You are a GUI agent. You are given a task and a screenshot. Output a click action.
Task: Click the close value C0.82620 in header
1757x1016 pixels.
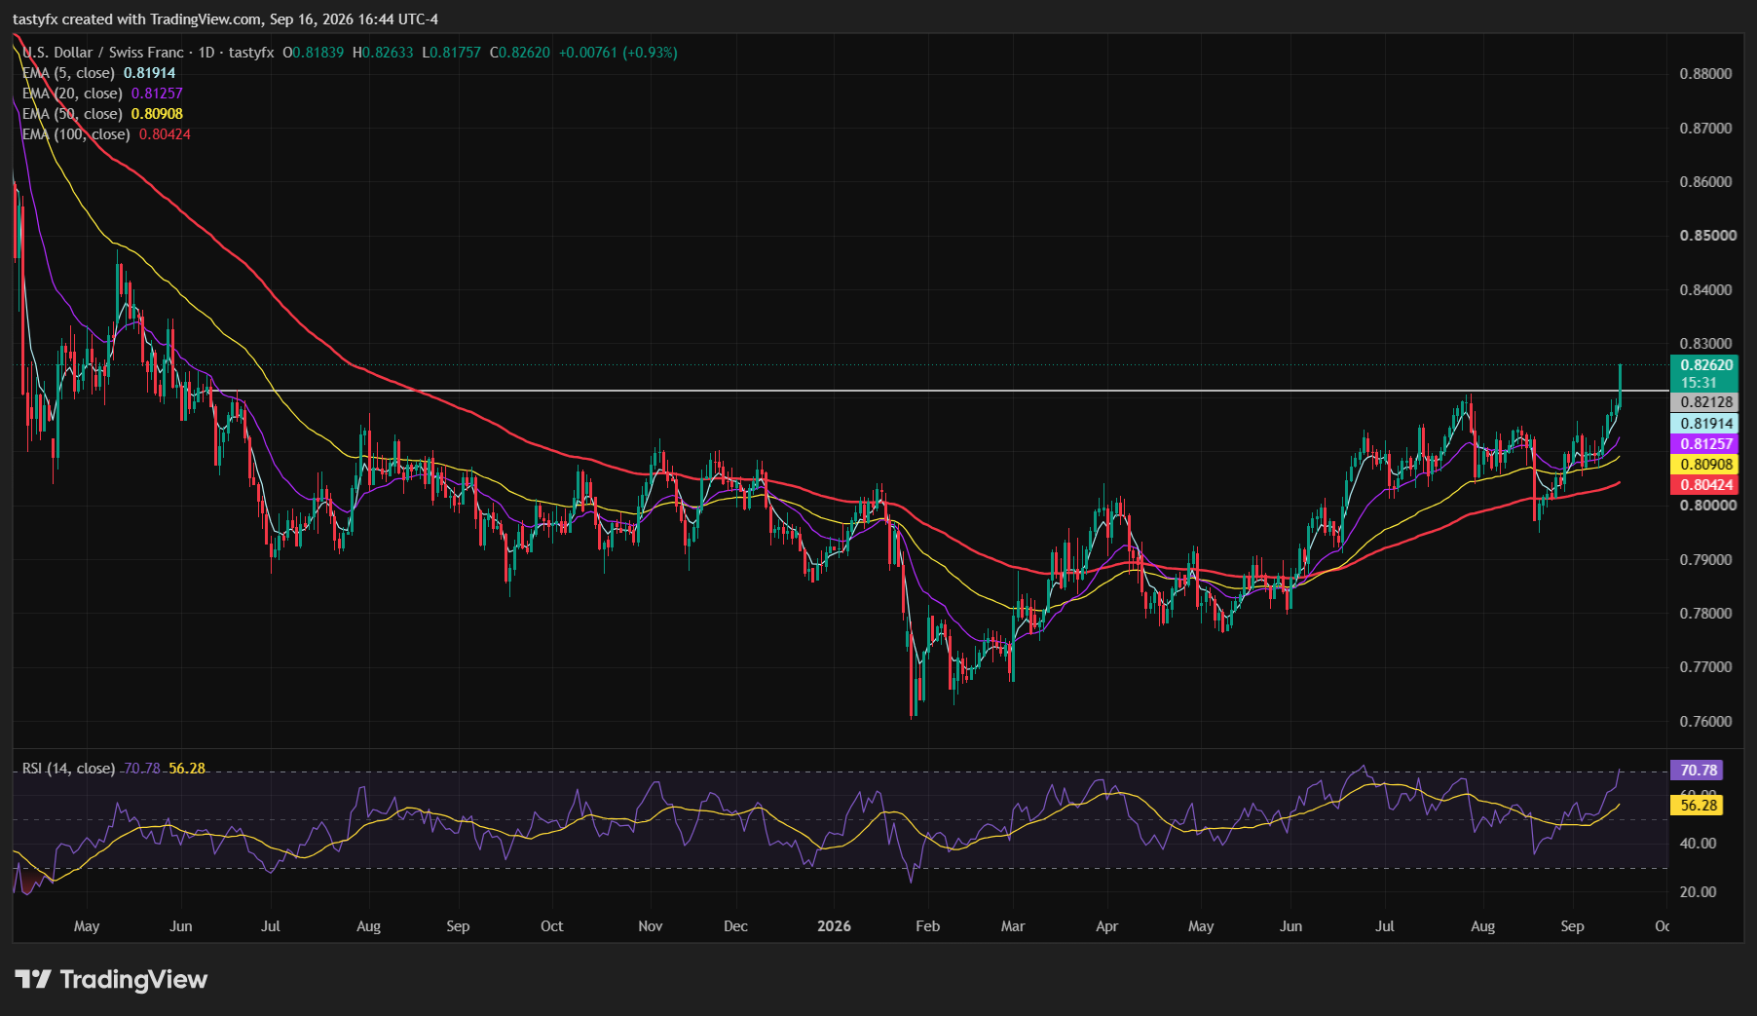[x=520, y=53]
